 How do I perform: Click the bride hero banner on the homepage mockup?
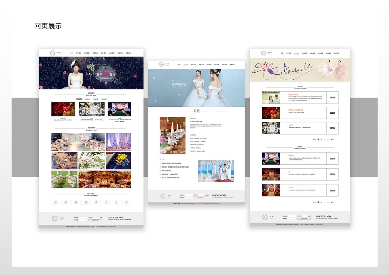(x=91, y=73)
